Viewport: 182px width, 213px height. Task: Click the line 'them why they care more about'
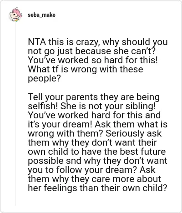click(95, 179)
